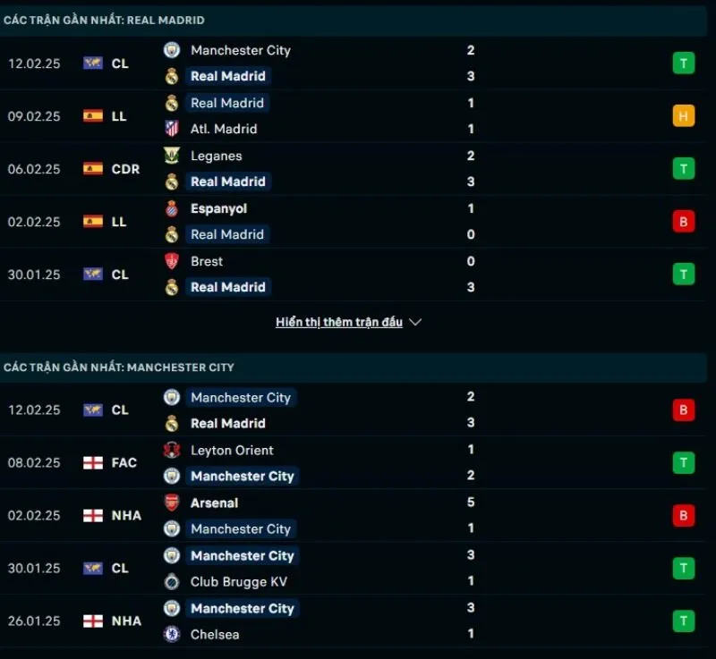This screenshot has height=659, width=716.
Task: Click the Leyton Orient crest icon
Action: point(172,450)
